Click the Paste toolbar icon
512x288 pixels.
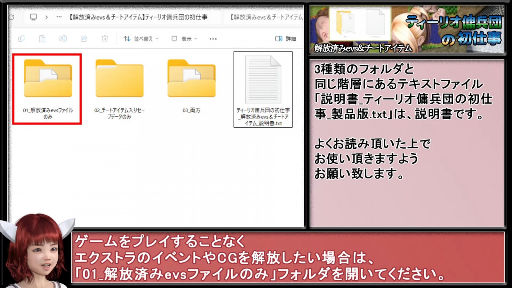point(42,39)
